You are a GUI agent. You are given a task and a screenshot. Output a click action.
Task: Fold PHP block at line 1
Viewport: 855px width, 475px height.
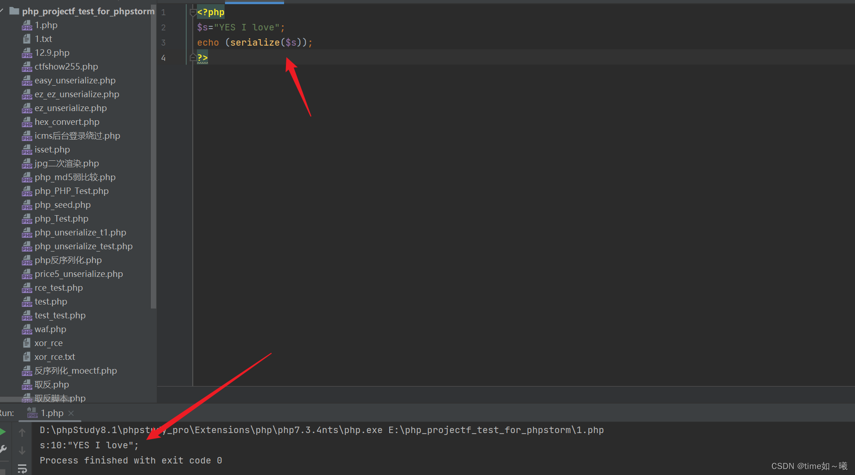coord(193,12)
